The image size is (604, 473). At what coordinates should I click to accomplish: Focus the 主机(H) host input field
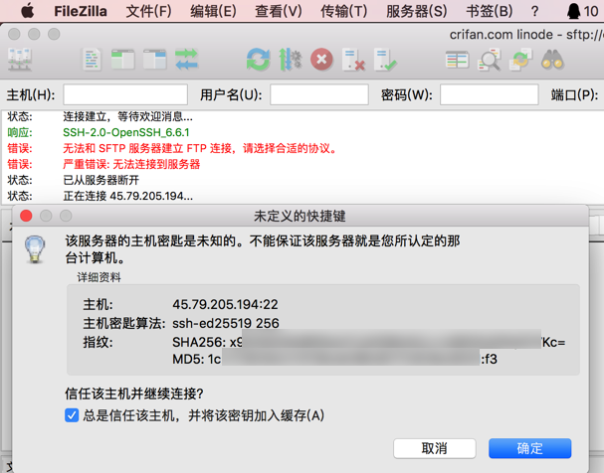pyautogui.click(x=125, y=94)
